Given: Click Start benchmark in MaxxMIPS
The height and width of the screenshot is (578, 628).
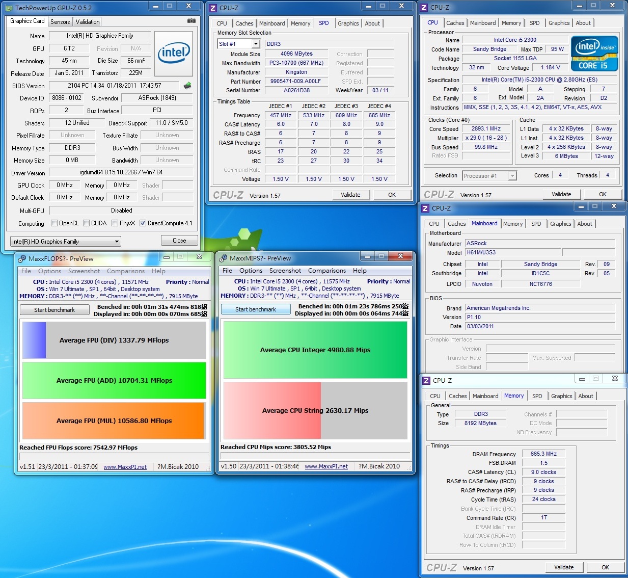Looking at the screenshot, I should pyautogui.click(x=256, y=309).
